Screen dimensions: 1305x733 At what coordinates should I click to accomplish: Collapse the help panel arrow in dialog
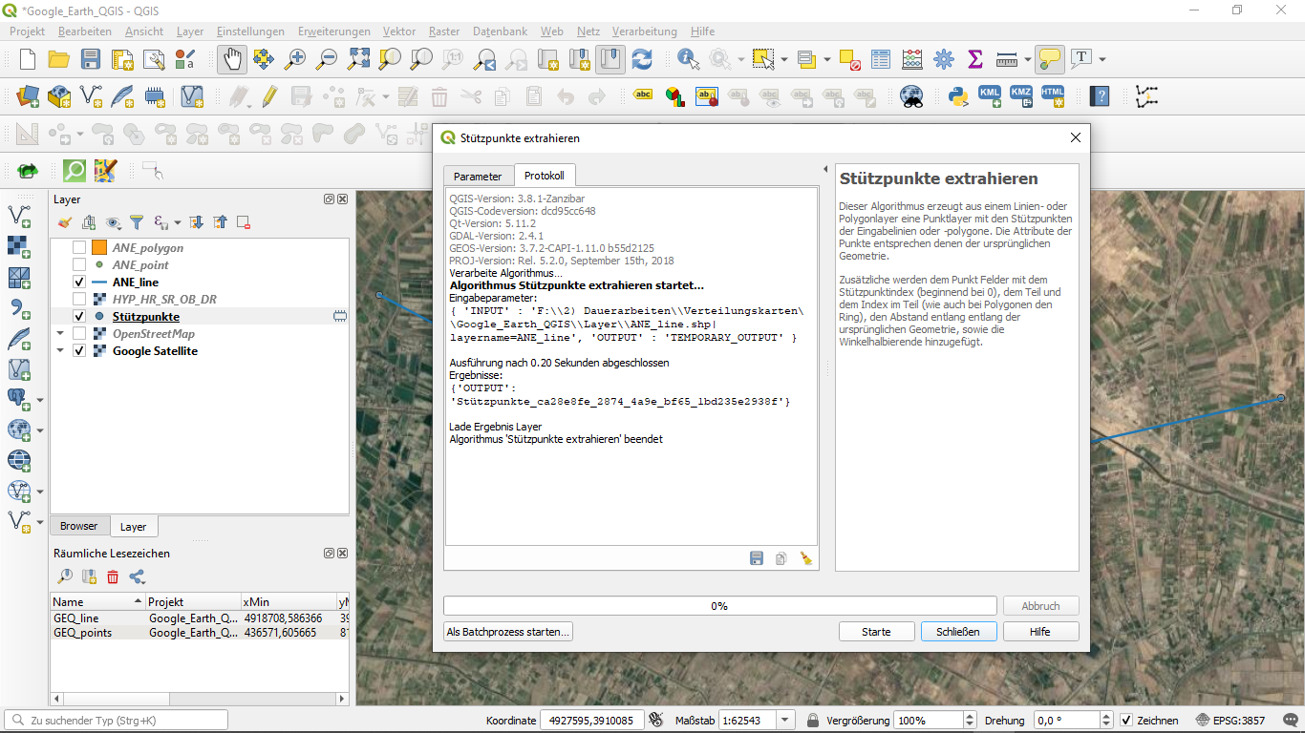tap(825, 169)
